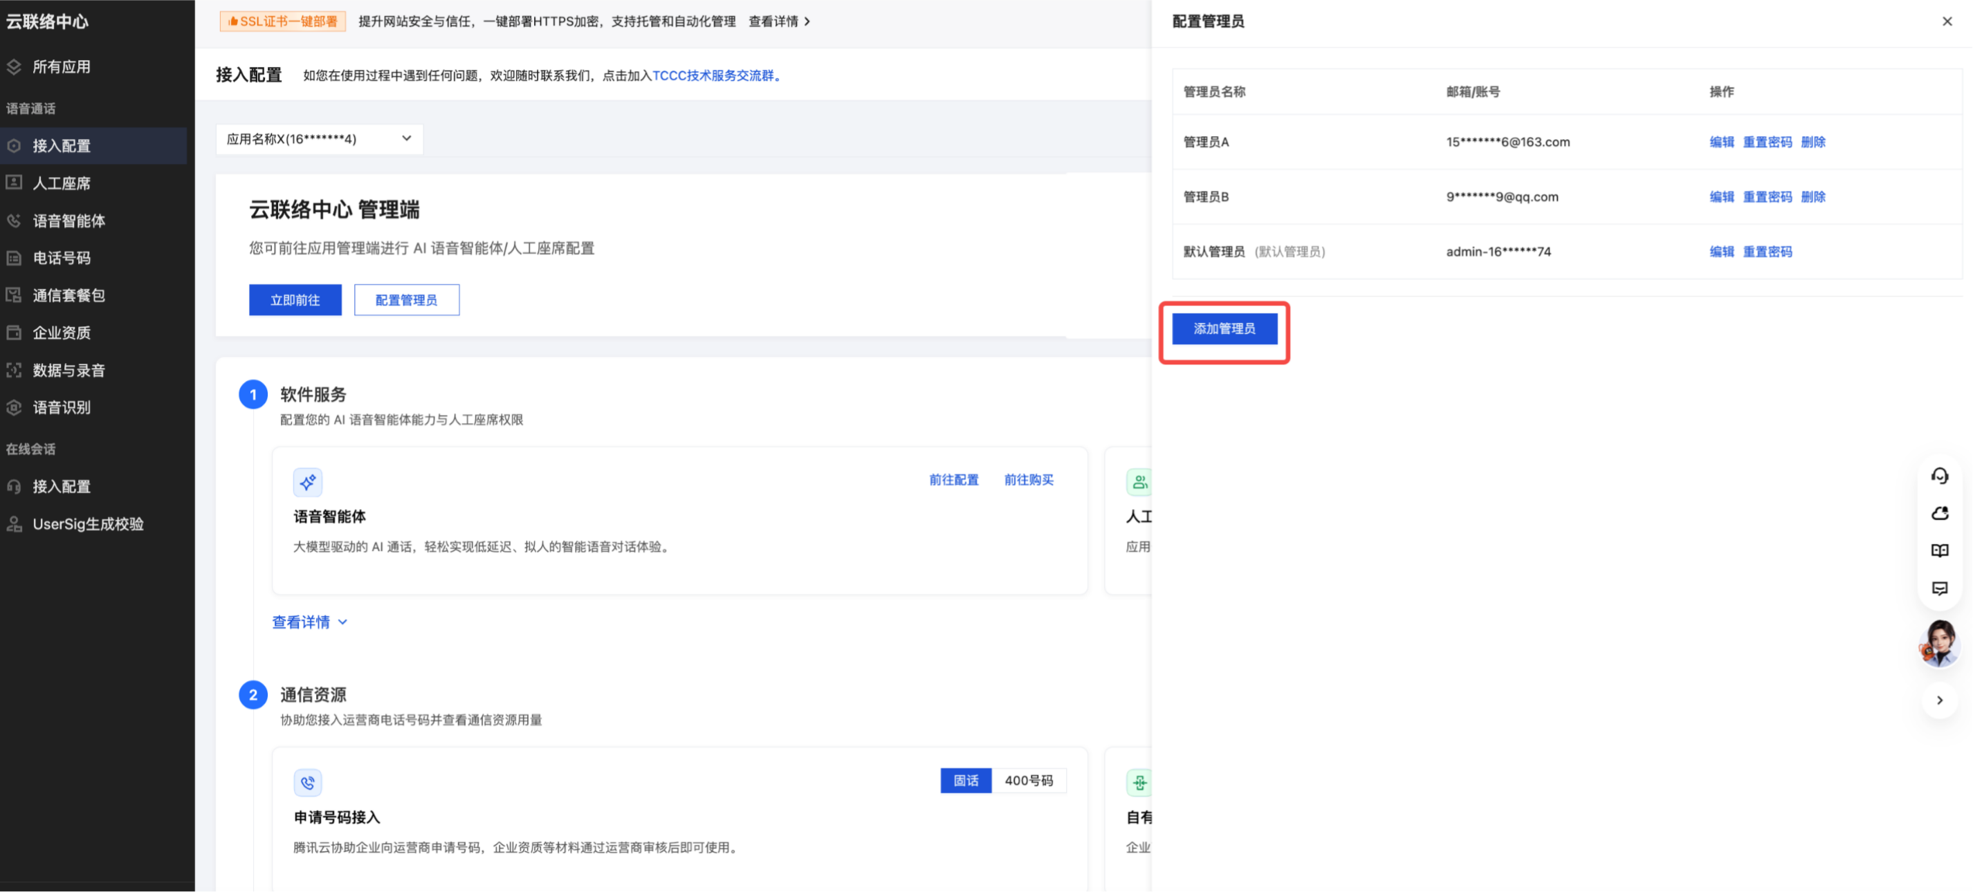
Task: Click the feedback message floating icon
Action: (1939, 588)
